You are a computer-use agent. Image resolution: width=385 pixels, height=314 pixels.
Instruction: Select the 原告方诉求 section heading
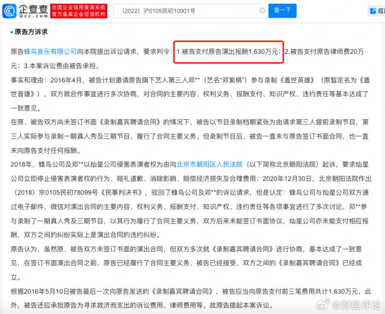(31, 32)
